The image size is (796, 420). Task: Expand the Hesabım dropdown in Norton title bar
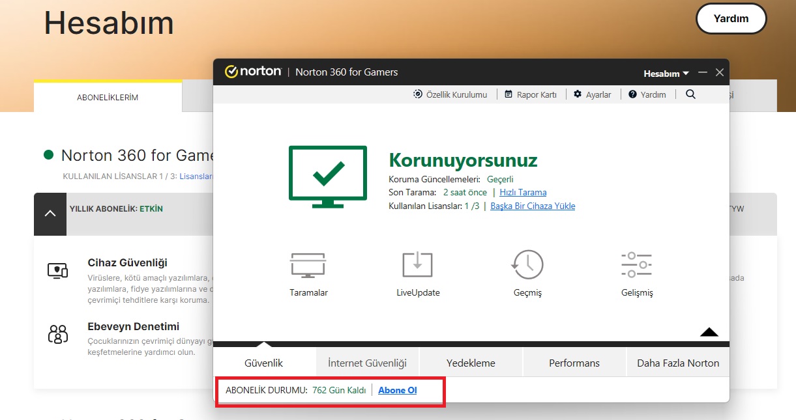pyautogui.click(x=666, y=73)
